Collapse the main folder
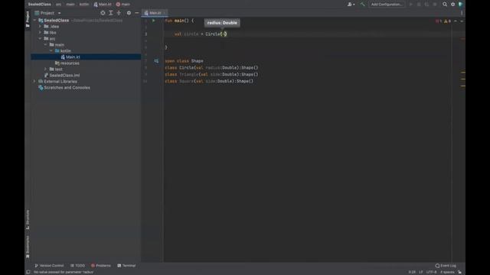Screen dimensions: 490x275 [46, 44]
